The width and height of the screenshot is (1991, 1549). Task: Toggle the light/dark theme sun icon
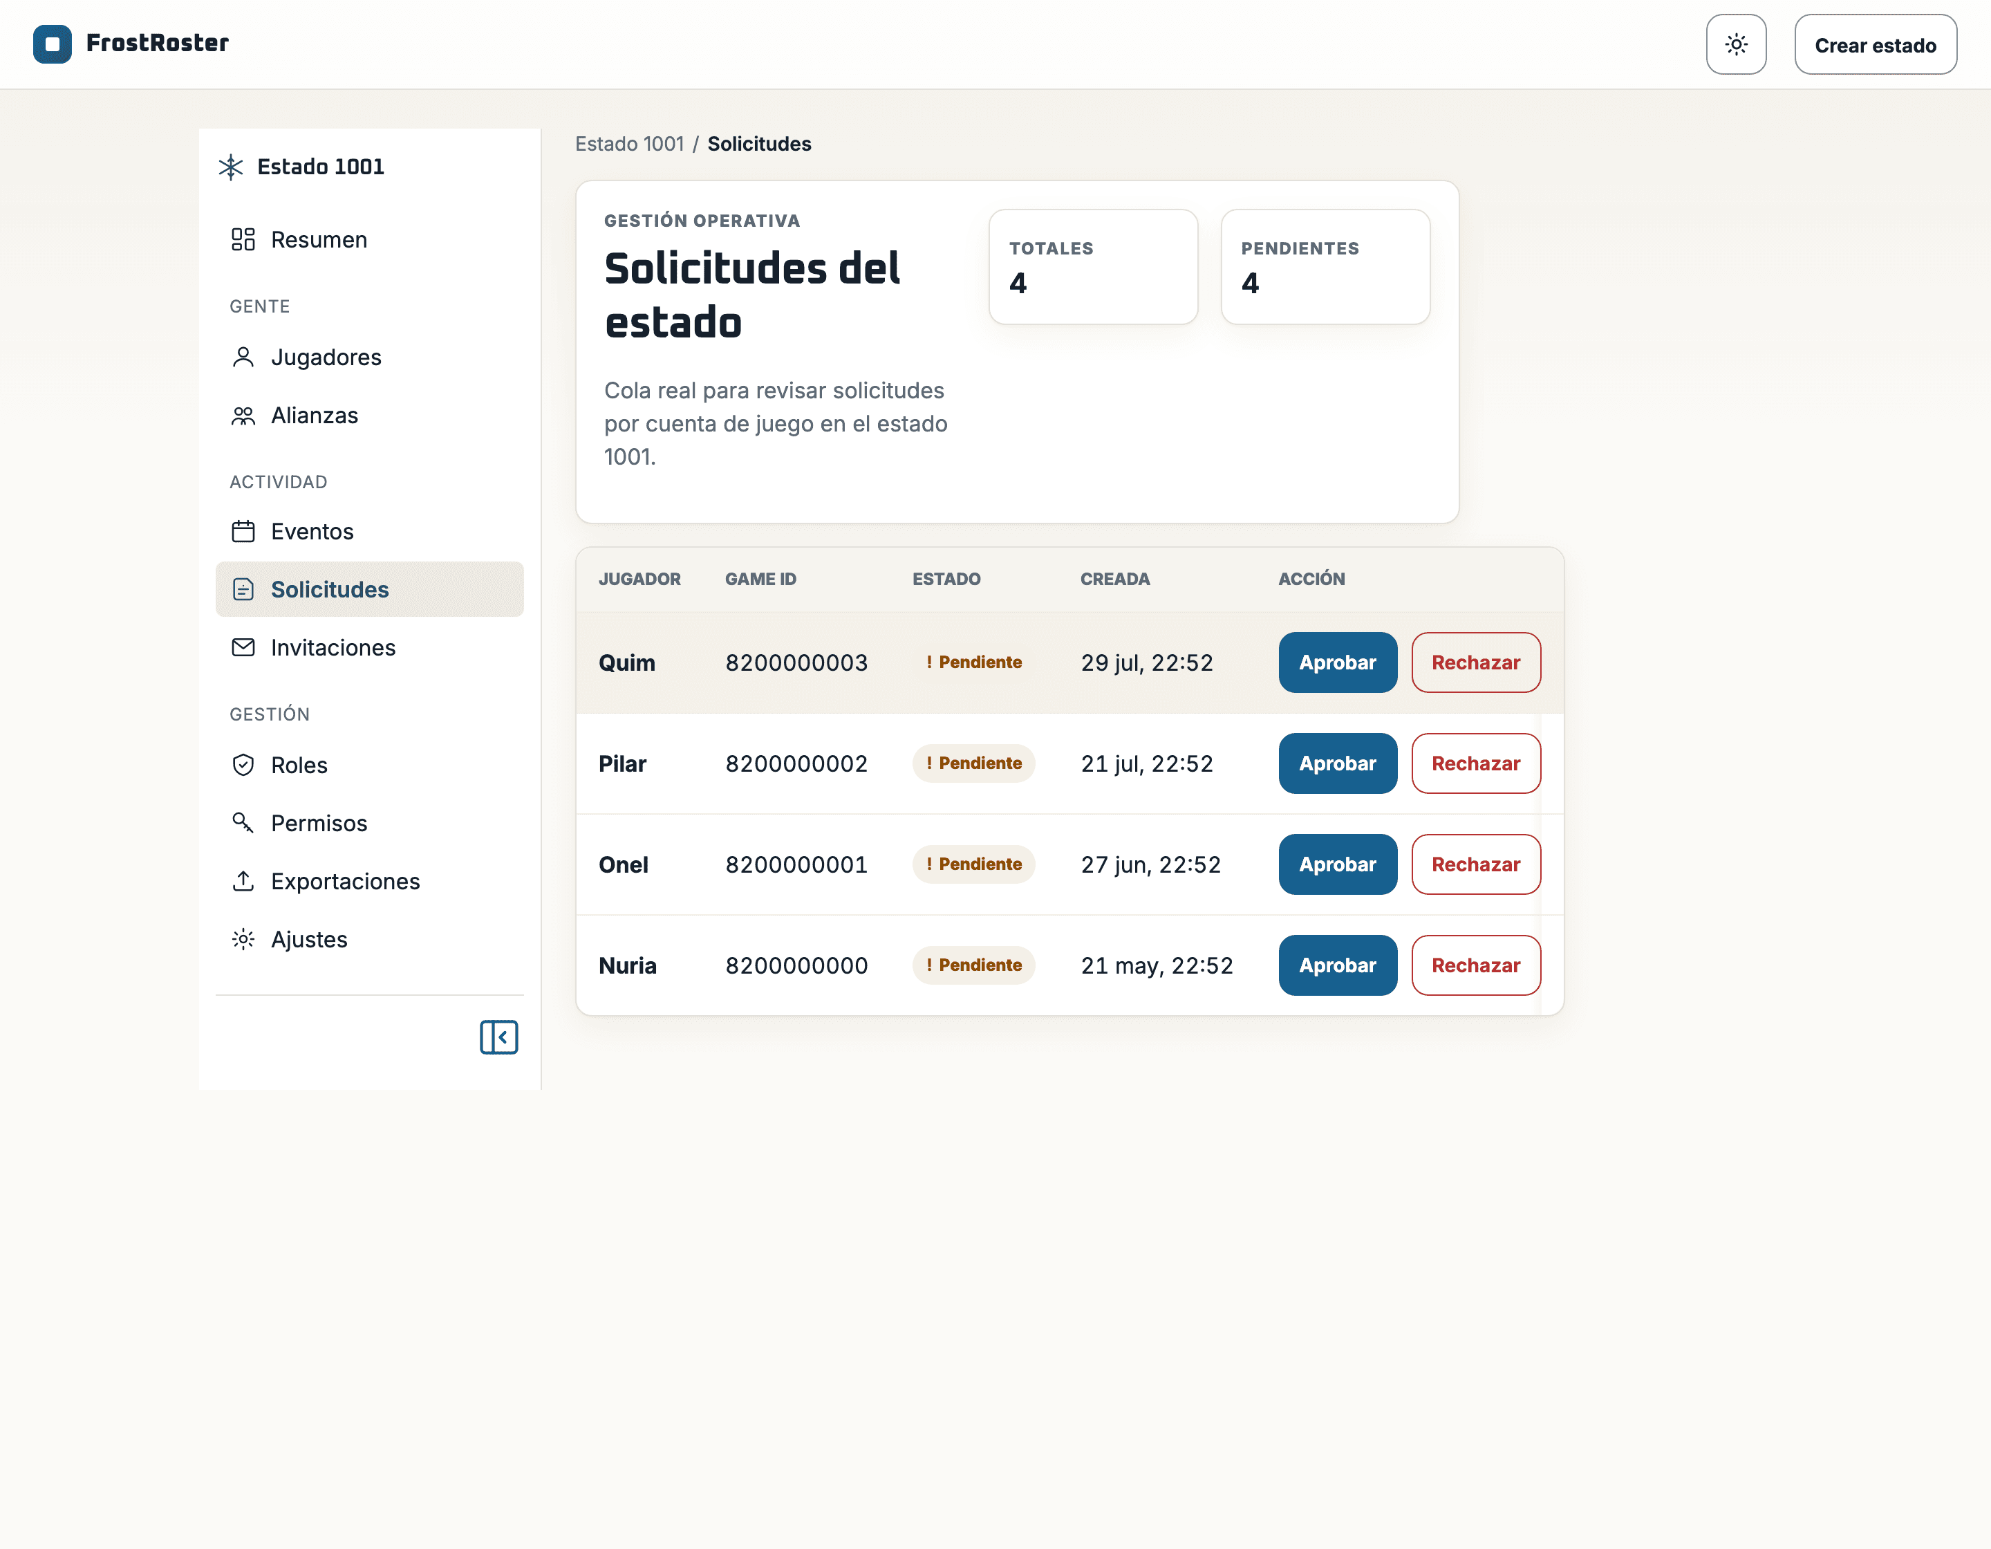coord(1736,44)
